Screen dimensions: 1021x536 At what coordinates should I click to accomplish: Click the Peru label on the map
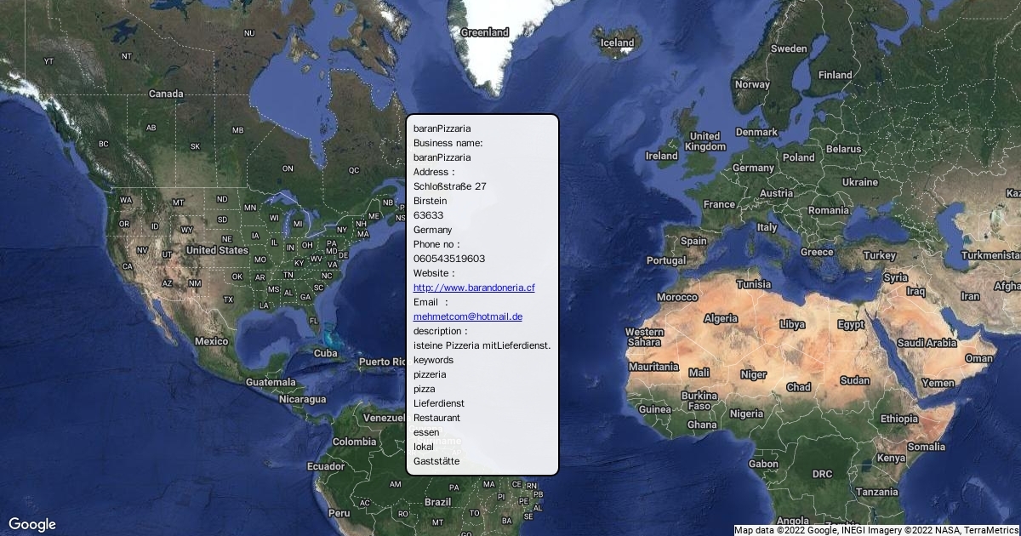[x=339, y=513]
